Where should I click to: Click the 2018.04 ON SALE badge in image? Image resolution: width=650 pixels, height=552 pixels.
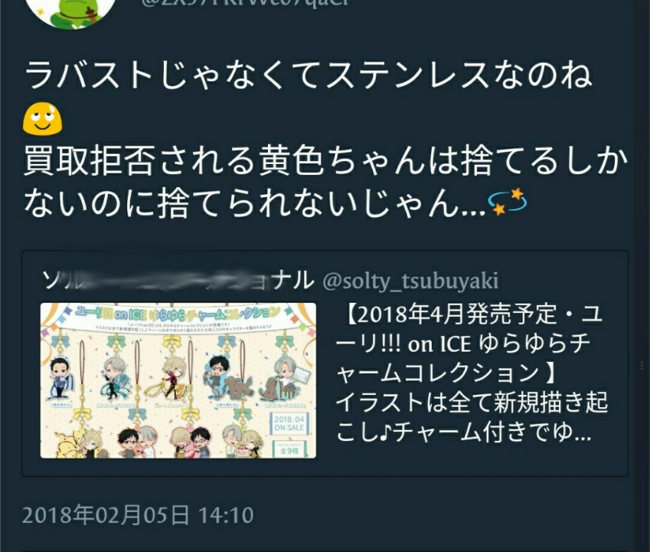289,423
